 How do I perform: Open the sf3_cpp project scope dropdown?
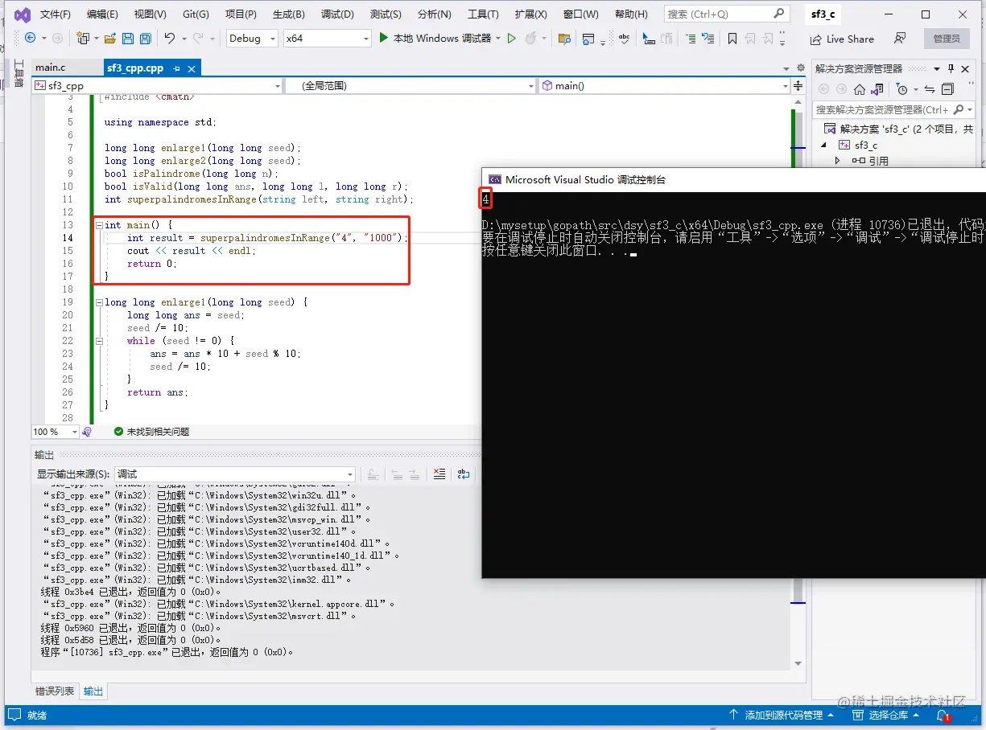pos(158,85)
